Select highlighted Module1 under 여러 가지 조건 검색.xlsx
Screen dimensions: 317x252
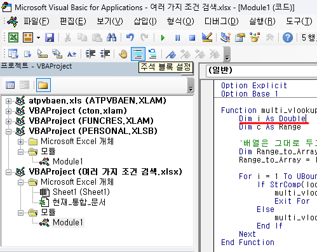click(68, 223)
